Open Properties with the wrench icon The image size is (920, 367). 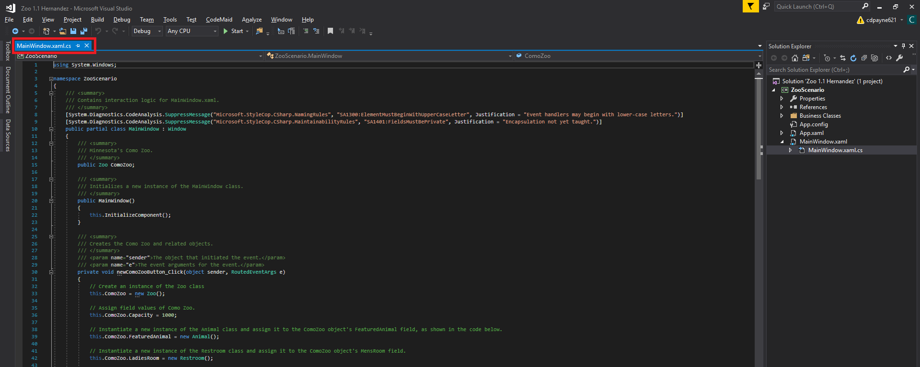tap(899, 58)
